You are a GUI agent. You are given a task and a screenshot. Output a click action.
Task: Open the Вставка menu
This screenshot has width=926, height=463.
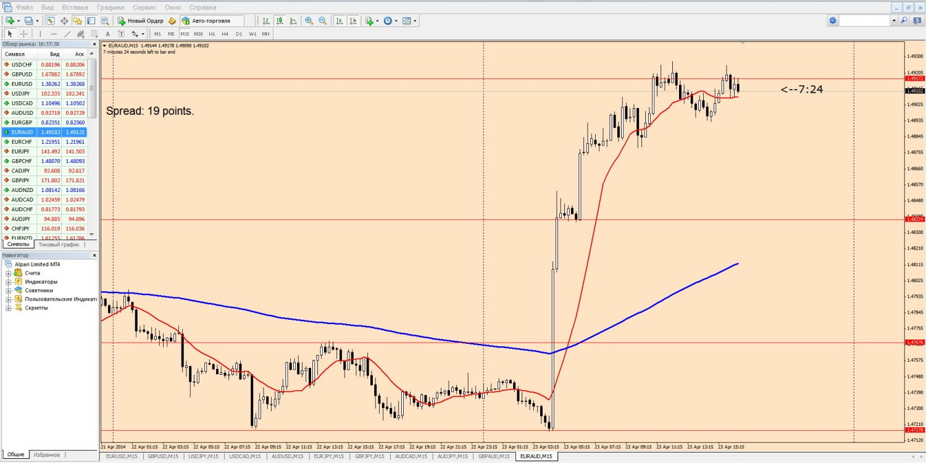75,7
